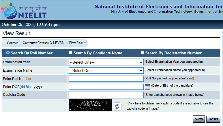Select Search By Candidate Name option

70,53
